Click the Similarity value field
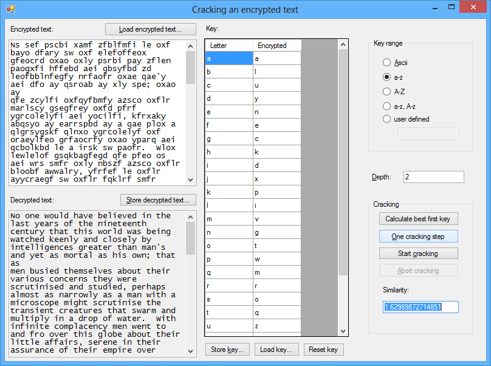Screen dimensions: 491x366 [420, 307]
